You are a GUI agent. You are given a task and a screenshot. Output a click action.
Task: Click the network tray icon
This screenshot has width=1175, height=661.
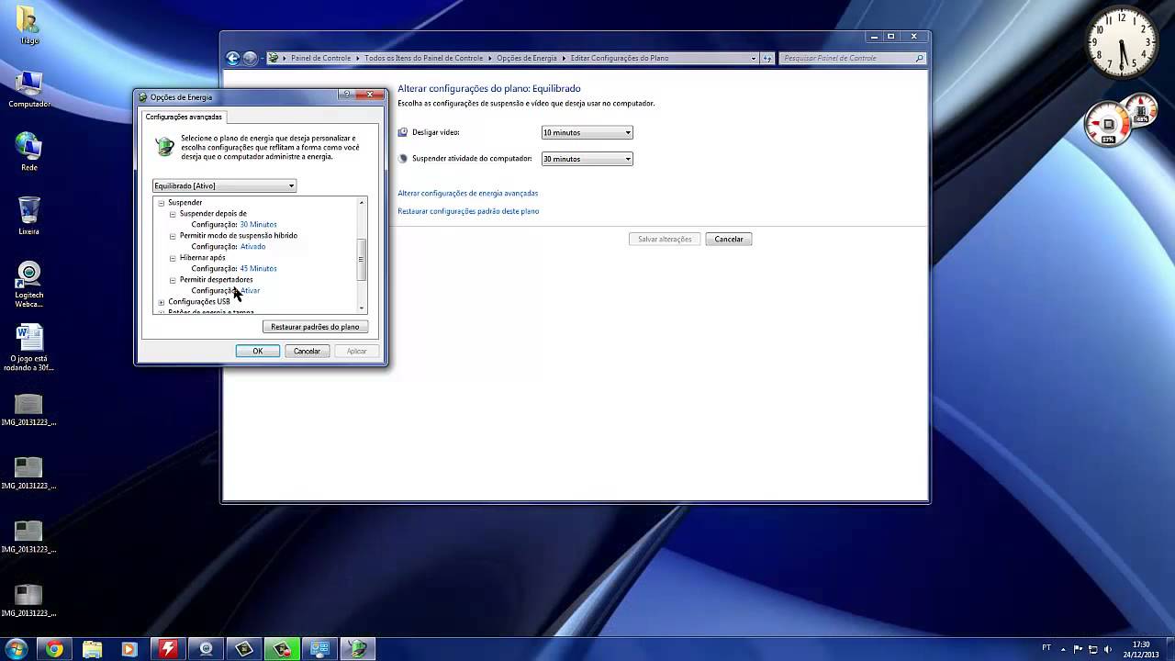pos(1092,649)
